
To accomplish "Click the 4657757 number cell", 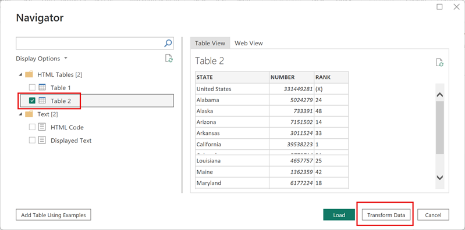I will click(292, 161).
